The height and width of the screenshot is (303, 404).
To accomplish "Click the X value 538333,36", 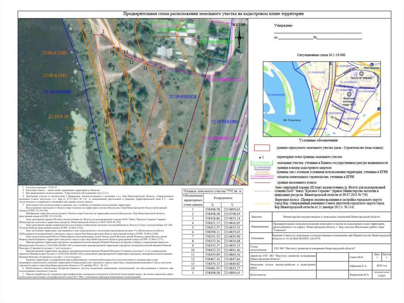I will point(213,241).
